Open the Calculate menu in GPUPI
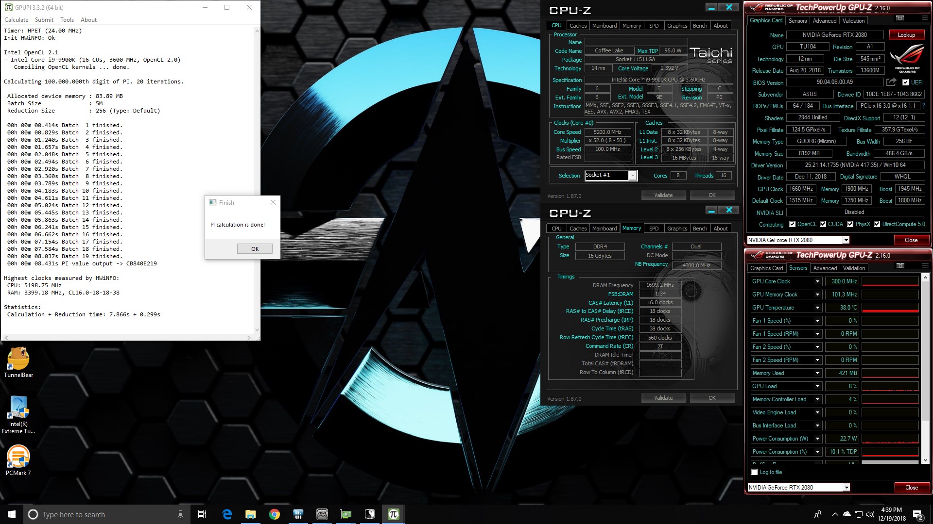933x524 pixels. pos(16,20)
